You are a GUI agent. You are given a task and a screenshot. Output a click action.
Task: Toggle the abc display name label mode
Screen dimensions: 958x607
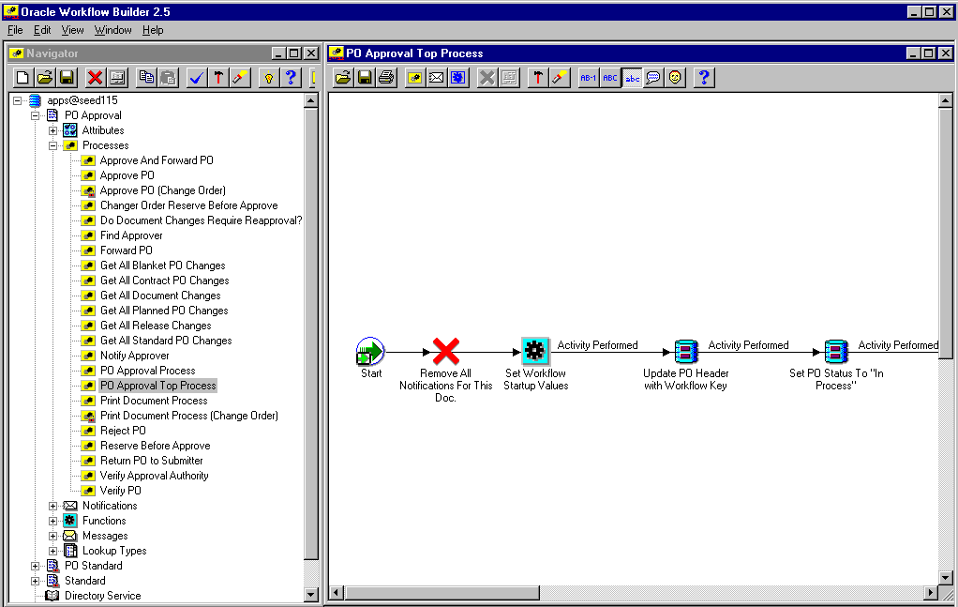point(632,78)
